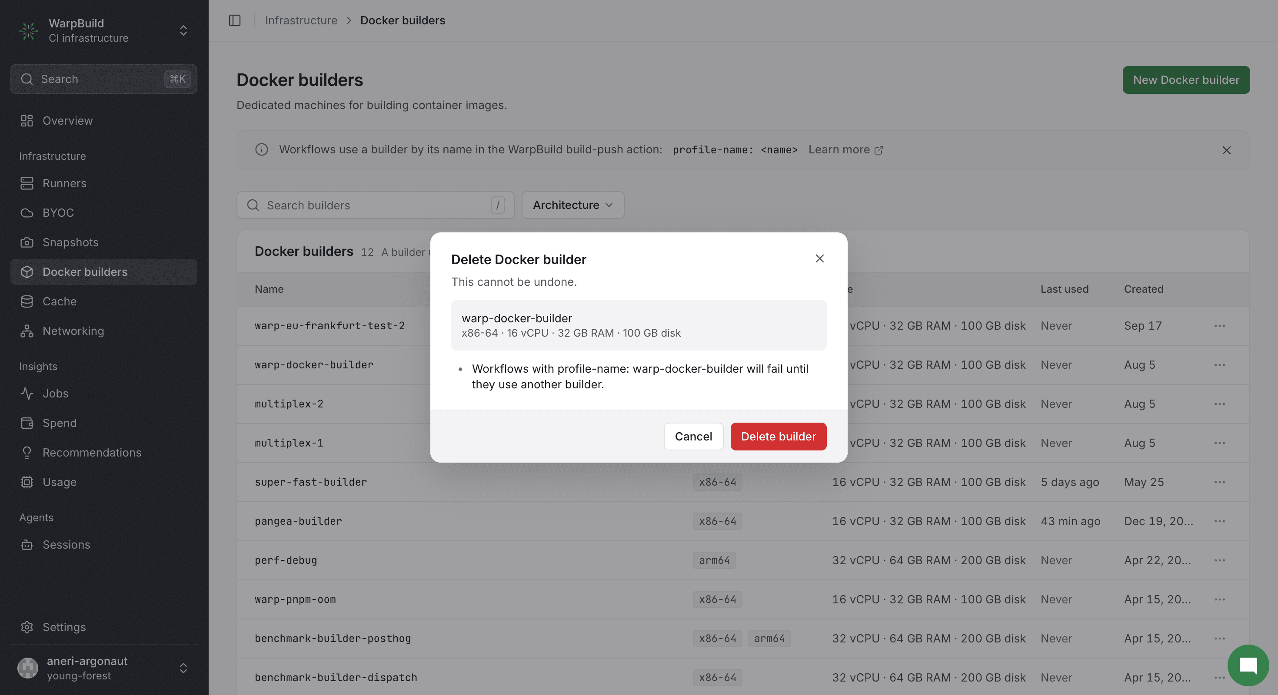Expand the WarpBuild organization switcher
Screen dimensions: 1278x695
(183, 30)
